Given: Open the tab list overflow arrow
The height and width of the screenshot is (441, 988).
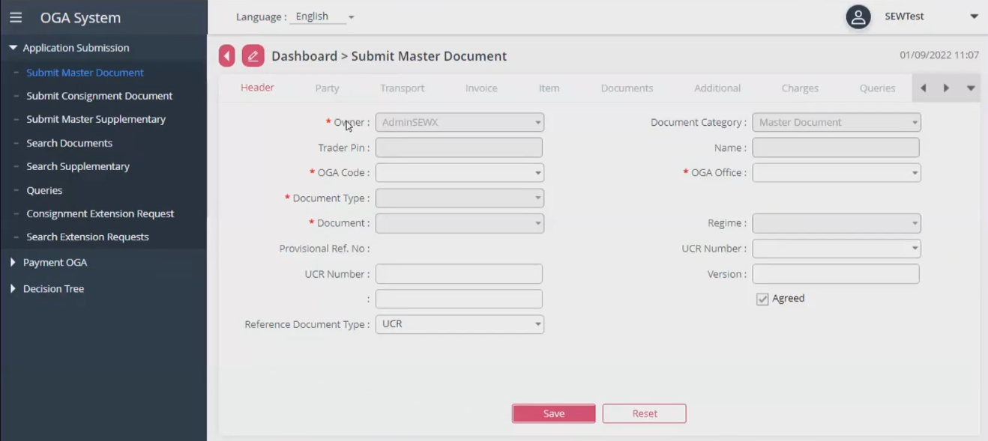Looking at the screenshot, I should pos(971,88).
